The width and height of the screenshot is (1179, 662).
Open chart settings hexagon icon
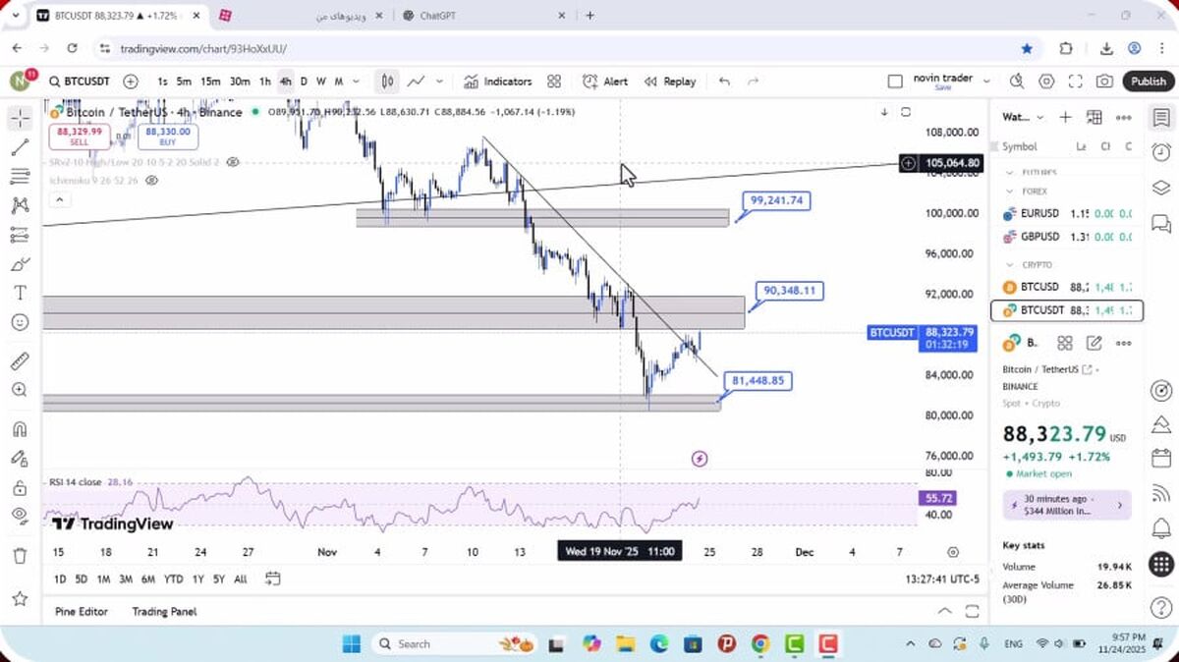1046,82
